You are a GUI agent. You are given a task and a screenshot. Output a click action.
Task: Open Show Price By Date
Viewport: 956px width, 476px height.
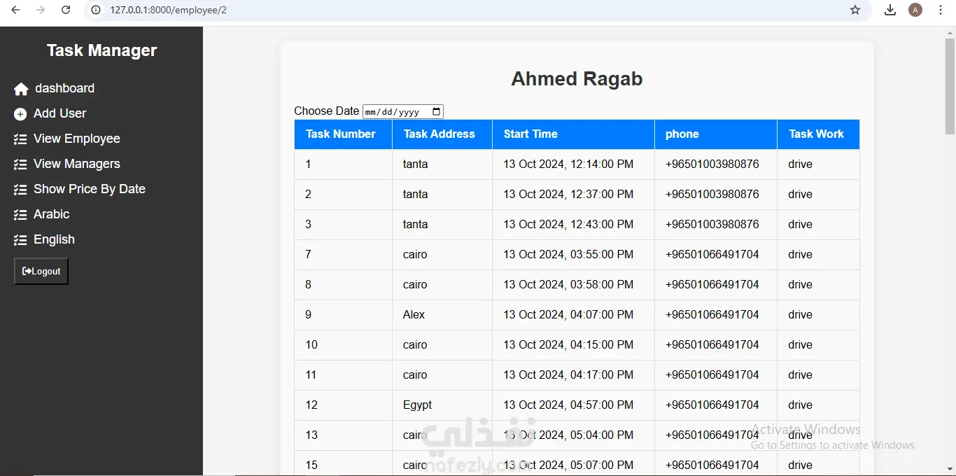point(90,189)
